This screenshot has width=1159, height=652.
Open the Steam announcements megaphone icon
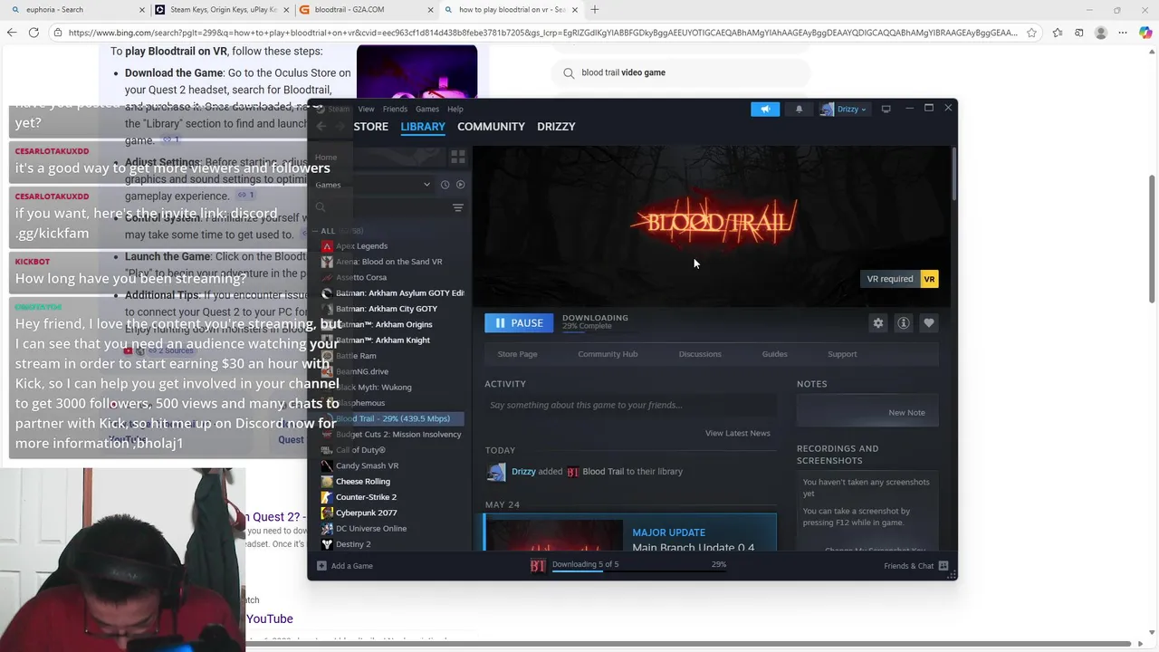[765, 109]
